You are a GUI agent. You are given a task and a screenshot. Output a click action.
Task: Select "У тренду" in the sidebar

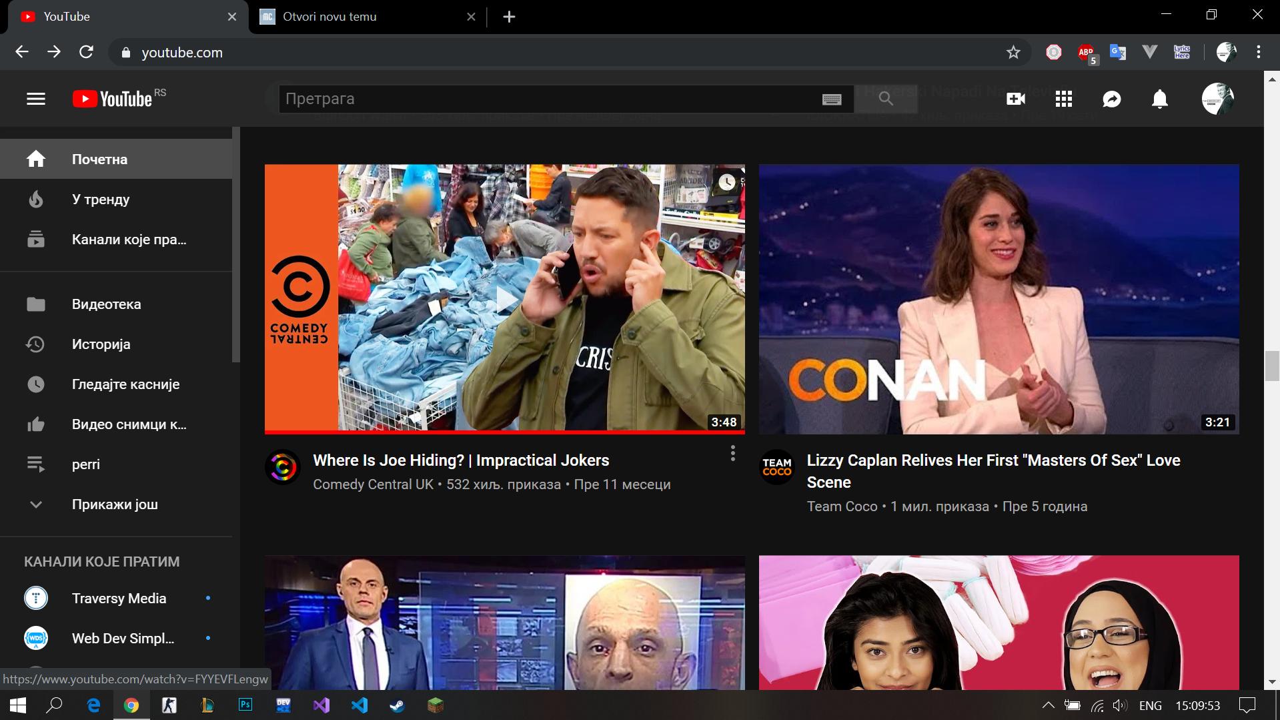(100, 199)
